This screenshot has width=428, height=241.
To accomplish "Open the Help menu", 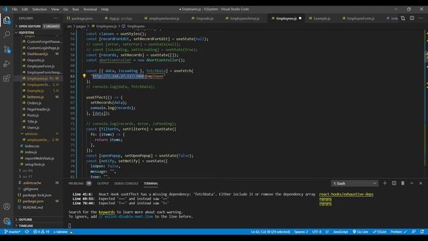I will click(x=105, y=9).
